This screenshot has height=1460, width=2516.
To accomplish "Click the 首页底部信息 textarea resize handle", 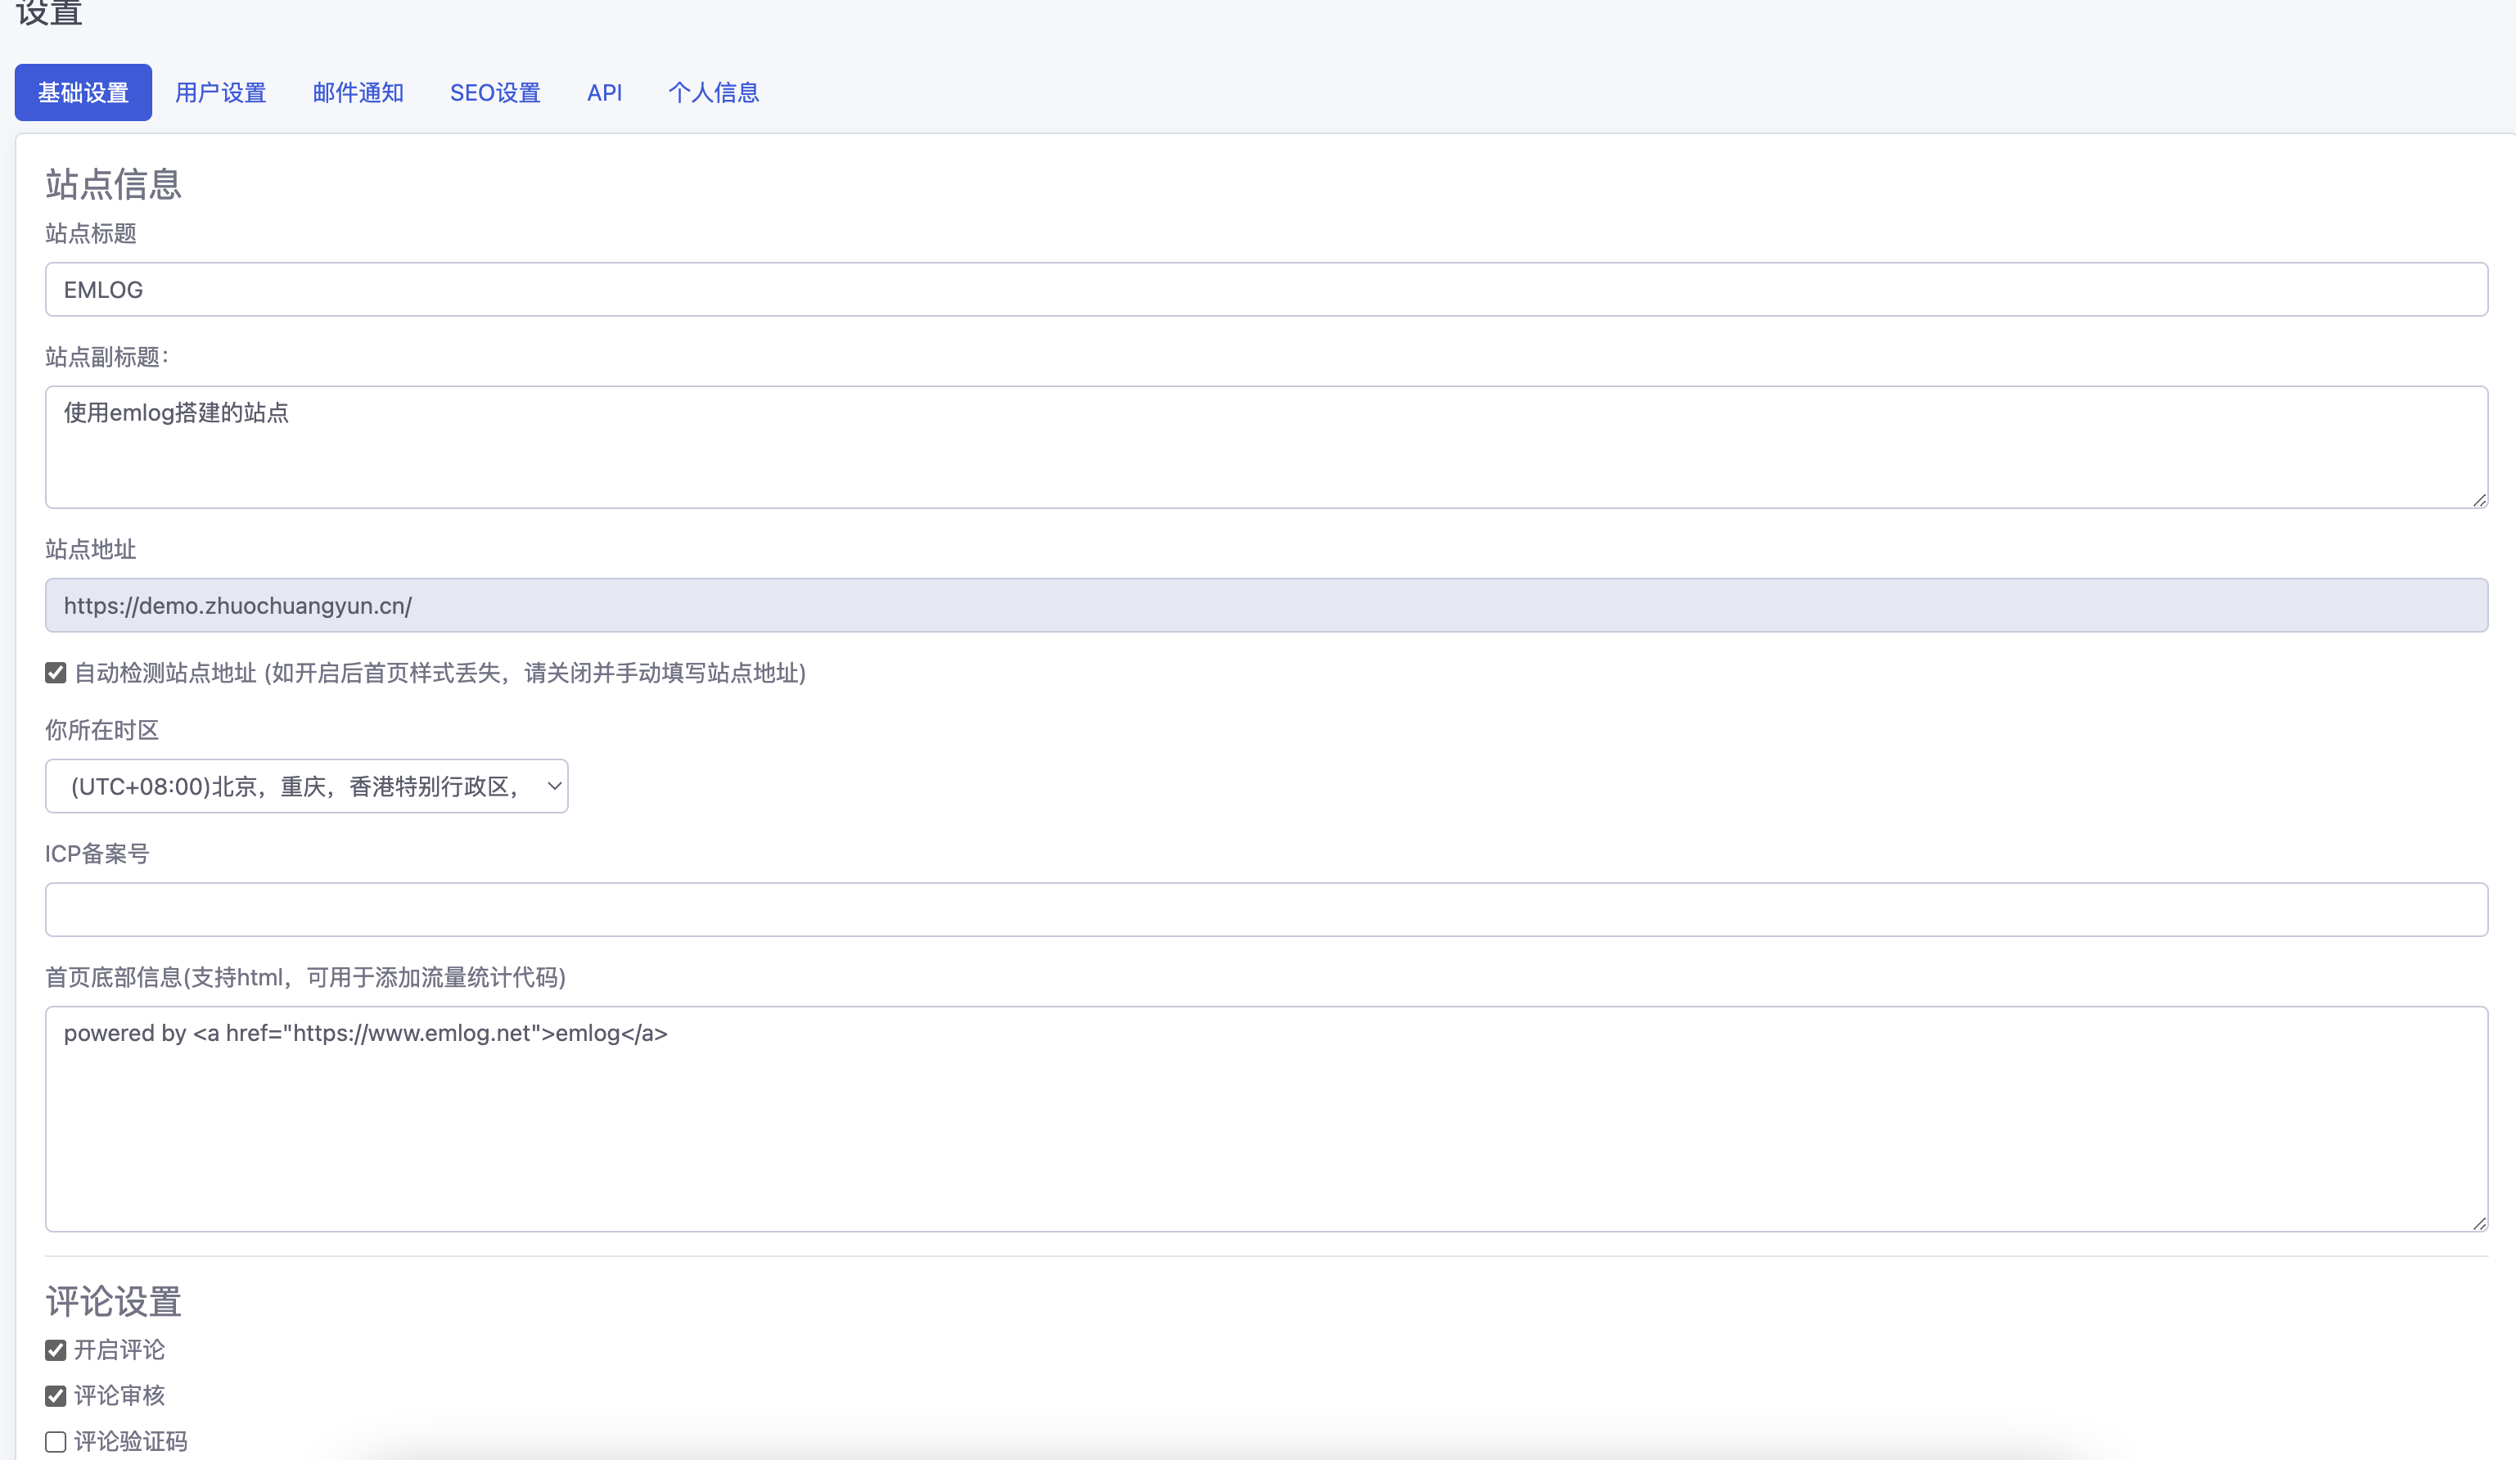I will pyautogui.click(x=2479, y=1223).
